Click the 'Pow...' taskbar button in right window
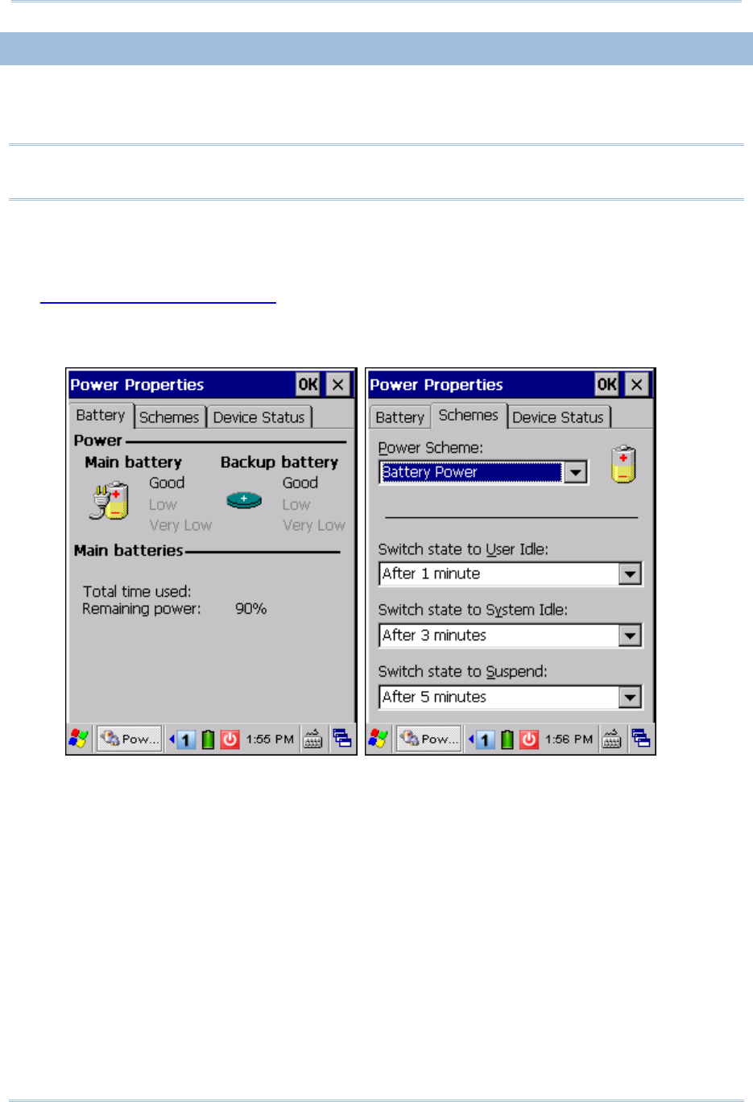Screen dimensions: 753x1102 429,739
